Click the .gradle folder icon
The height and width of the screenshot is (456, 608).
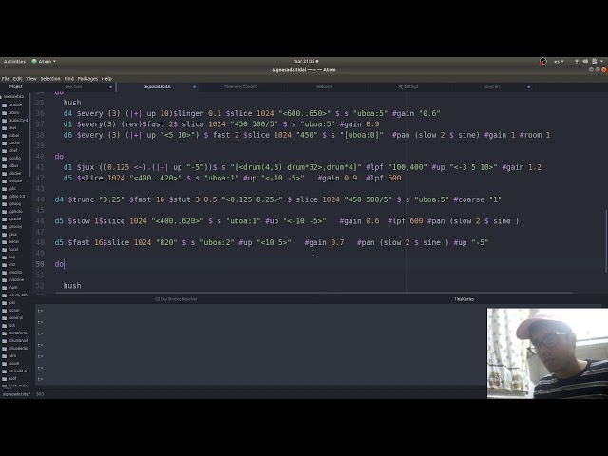click(4, 219)
